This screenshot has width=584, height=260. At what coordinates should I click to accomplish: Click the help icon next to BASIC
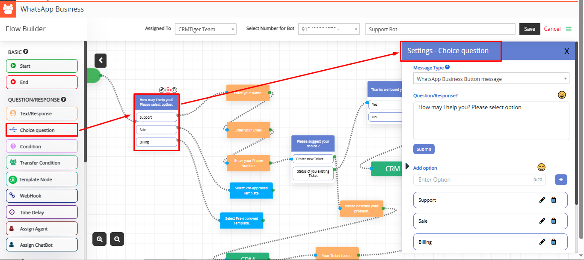coord(26,51)
